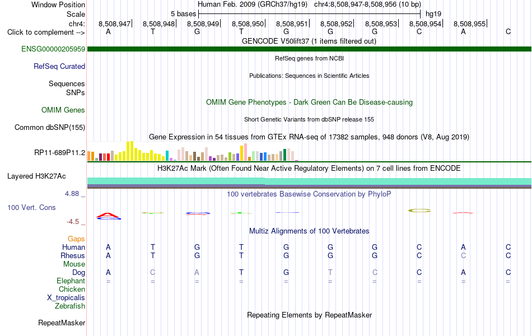Click the 8,508,955 ruler position
Viewport: 532px width, 336px height.
coord(470,24)
